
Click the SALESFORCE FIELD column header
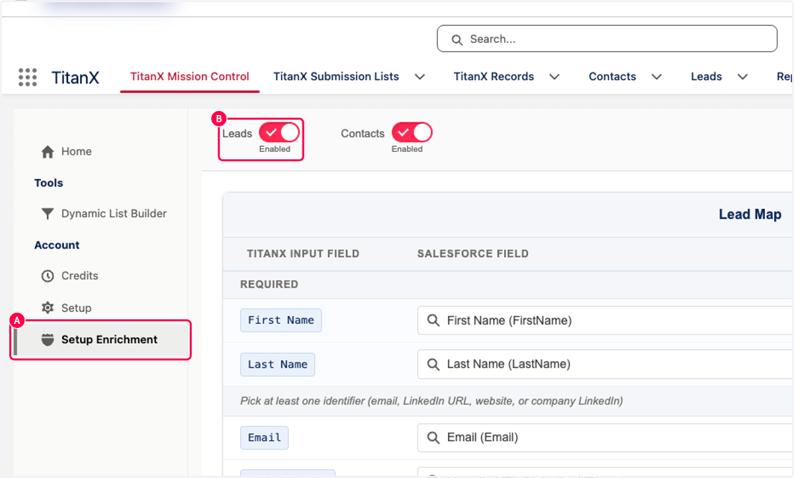click(473, 254)
